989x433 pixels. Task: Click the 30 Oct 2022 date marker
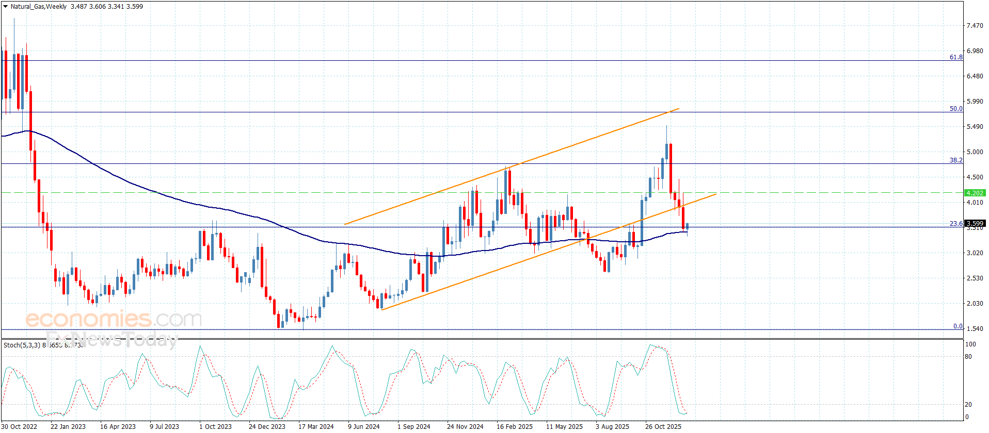20,426
